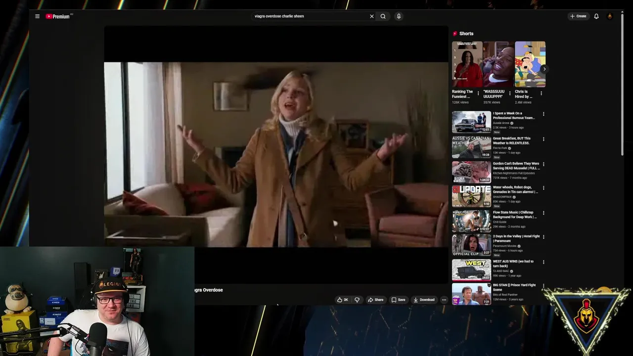Start voice search with microphone
The width and height of the screenshot is (633, 356).
tap(399, 16)
